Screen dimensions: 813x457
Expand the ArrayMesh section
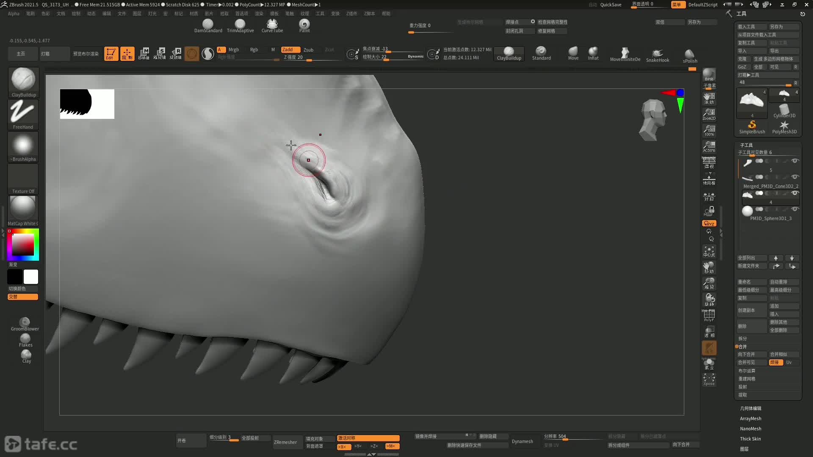click(x=750, y=418)
